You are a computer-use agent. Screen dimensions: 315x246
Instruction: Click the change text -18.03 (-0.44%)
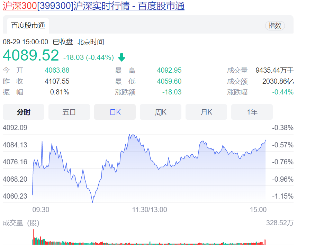(x=89, y=58)
